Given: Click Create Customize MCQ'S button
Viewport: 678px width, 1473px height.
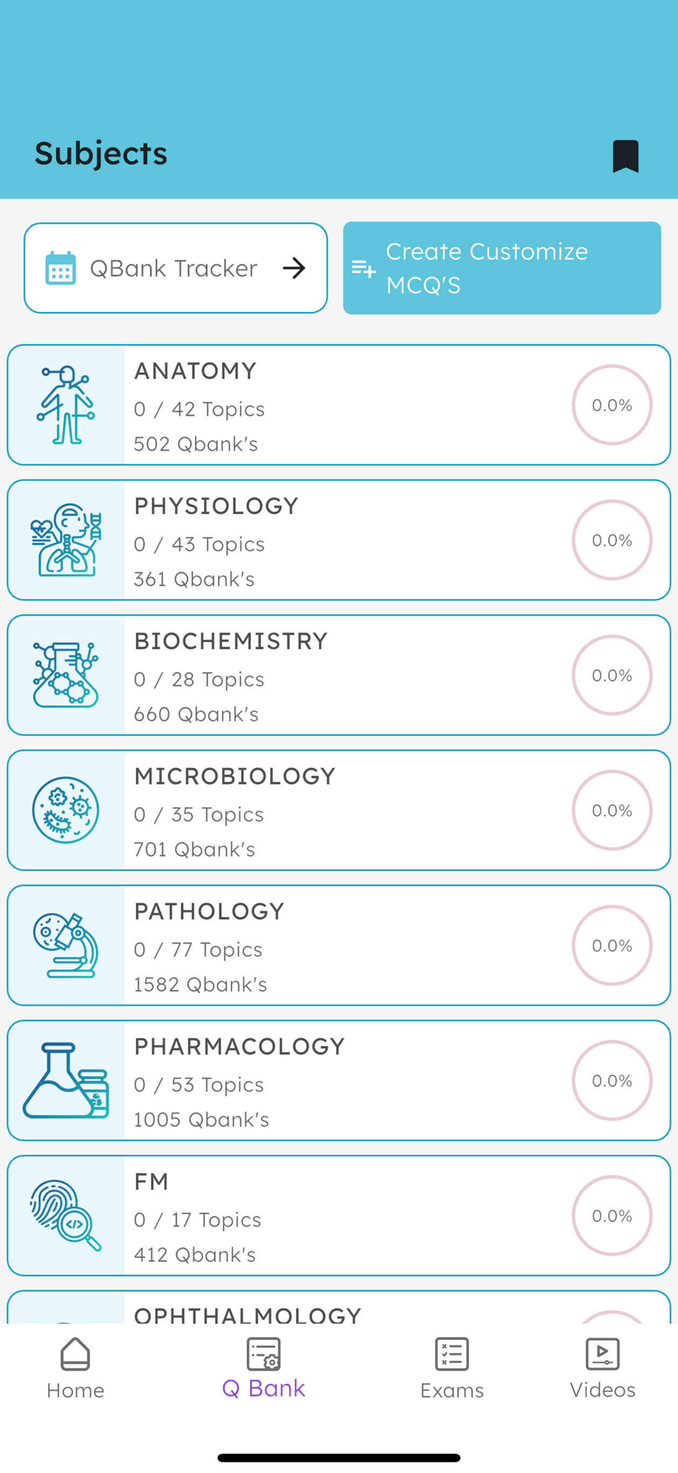Looking at the screenshot, I should [x=502, y=268].
